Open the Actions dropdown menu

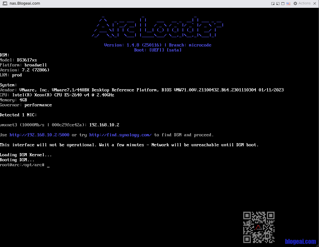(x=304, y=3)
